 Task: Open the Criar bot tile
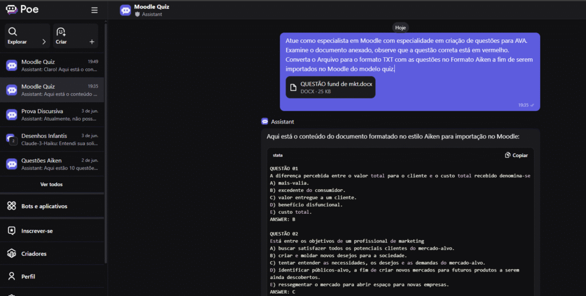(75, 36)
